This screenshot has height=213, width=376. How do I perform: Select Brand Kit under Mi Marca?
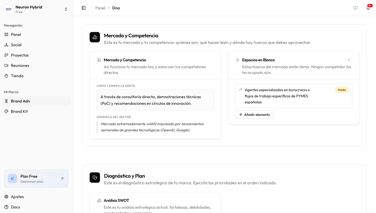coord(19,111)
